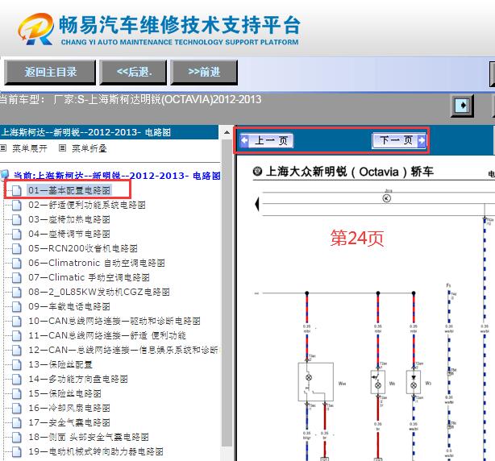Open next page with 下一页

[x=399, y=140]
